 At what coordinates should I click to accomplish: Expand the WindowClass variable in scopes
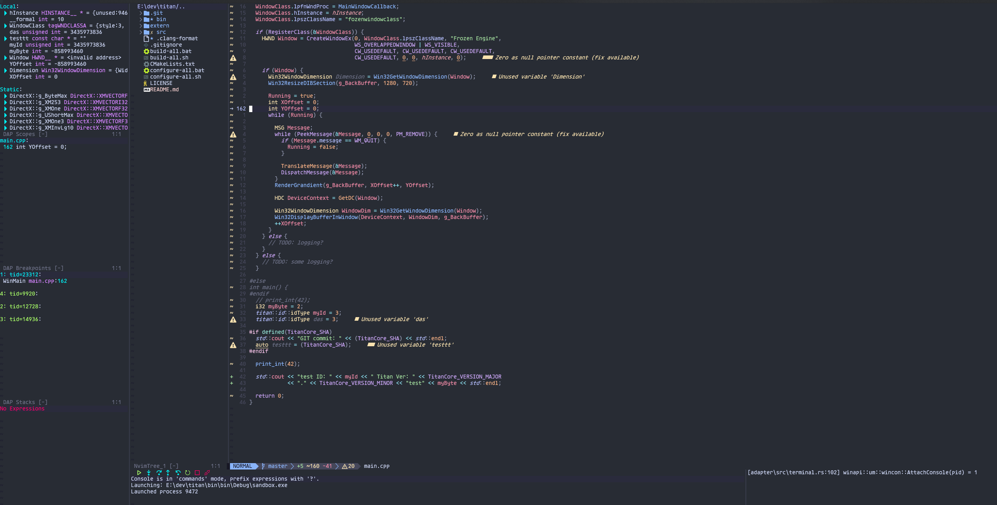[5, 26]
